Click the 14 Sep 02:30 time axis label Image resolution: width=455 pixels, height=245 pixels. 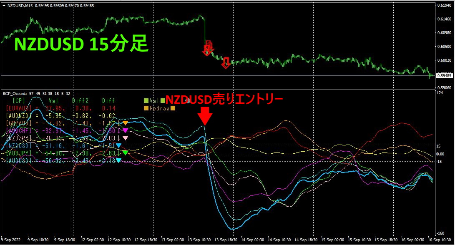pyautogui.click(x=252, y=240)
